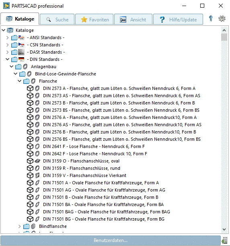Click the scrollbar down arrow
Screen dimensions: 230x246
tap(224, 229)
